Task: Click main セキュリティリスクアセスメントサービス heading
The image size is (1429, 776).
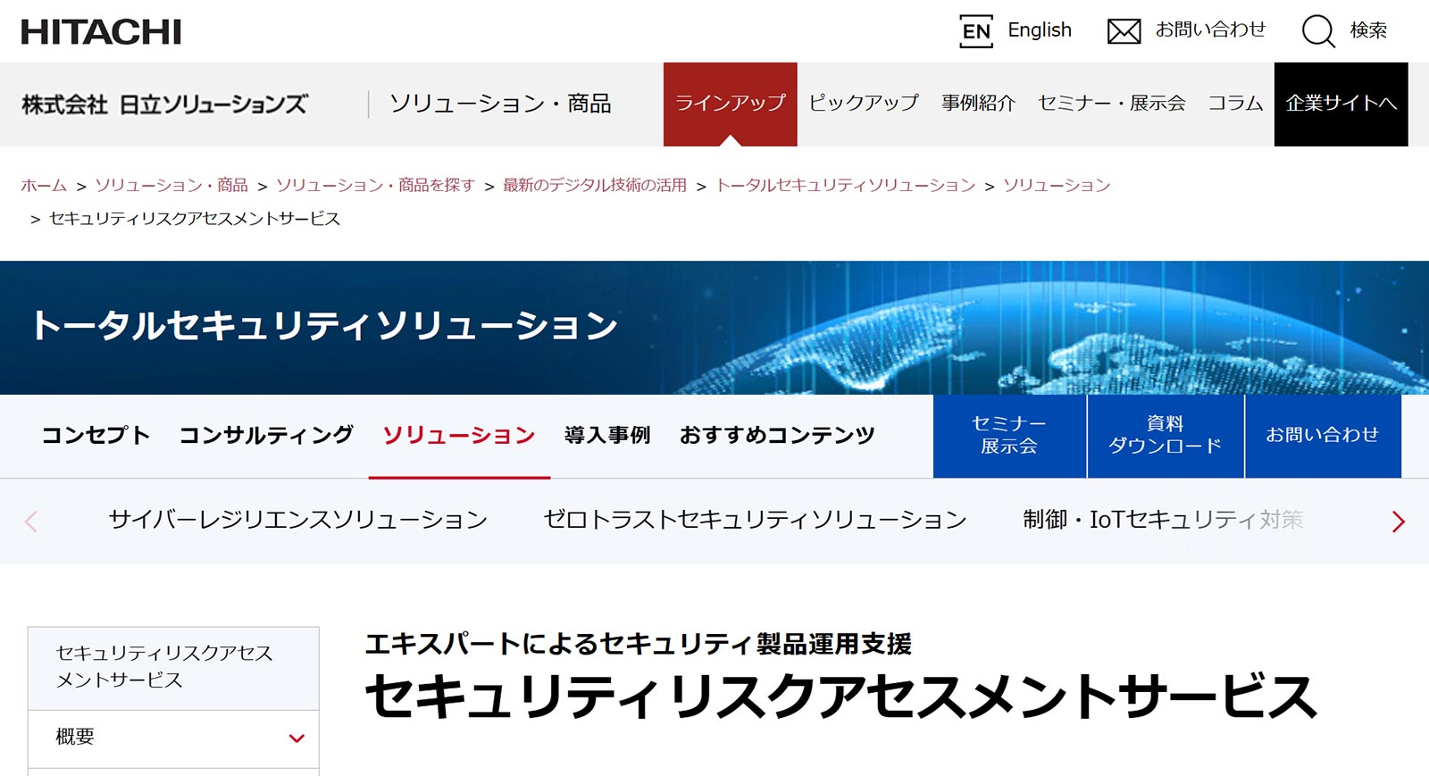Action: pyautogui.click(x=841, y=697)
